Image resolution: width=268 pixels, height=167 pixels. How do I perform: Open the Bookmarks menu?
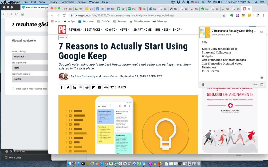click(67, 2)
